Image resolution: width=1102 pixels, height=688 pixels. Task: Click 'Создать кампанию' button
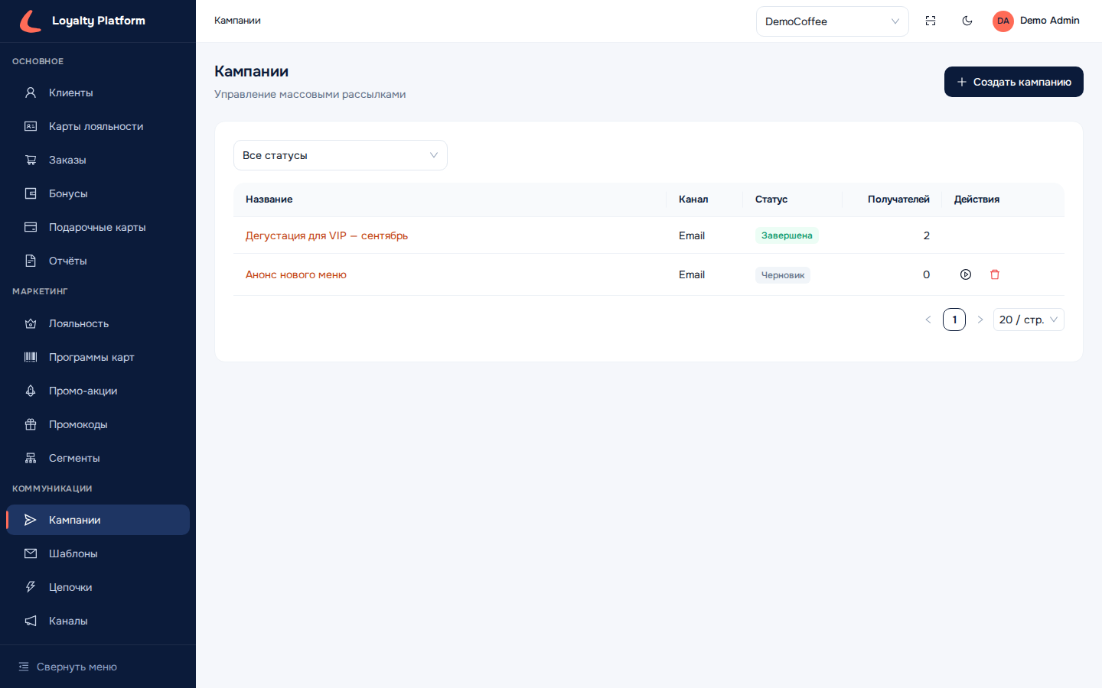pyautogui.click(x=1014, y=82)
